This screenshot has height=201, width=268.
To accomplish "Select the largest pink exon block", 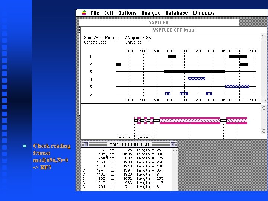I will (190, 121).
